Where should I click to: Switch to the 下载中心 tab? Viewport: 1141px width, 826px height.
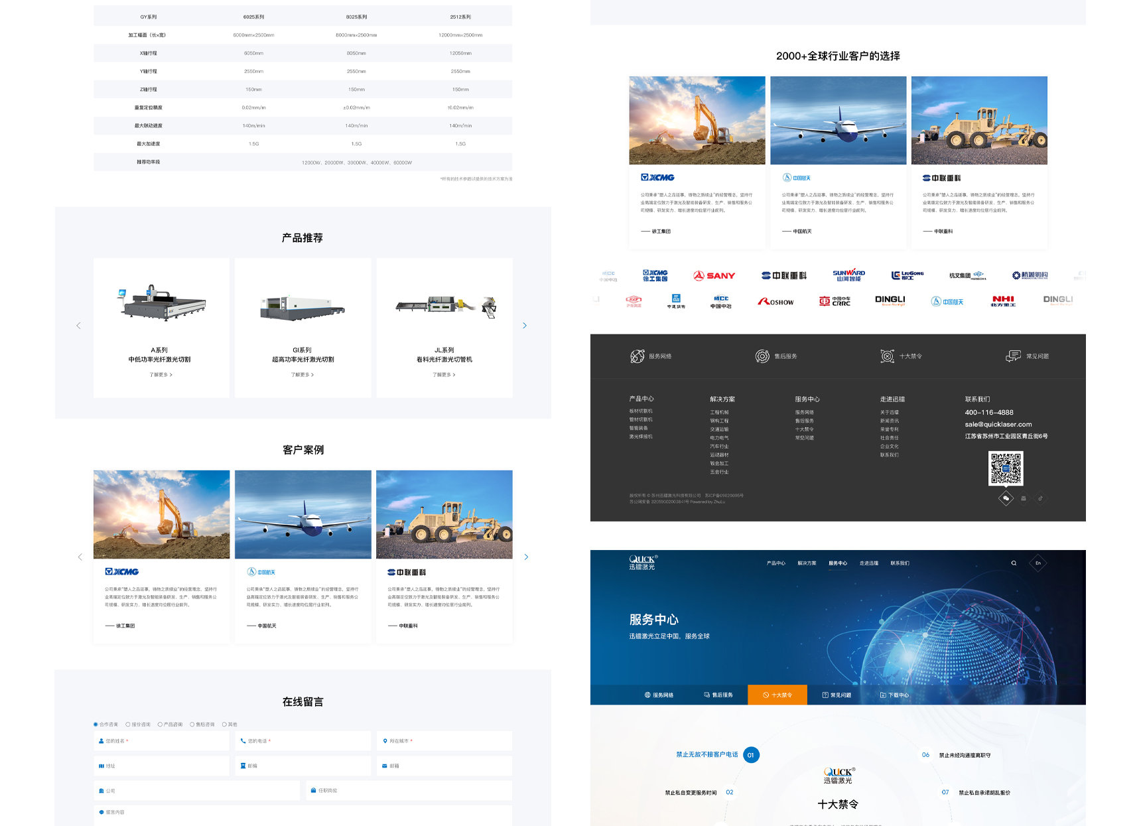(894, 695)
